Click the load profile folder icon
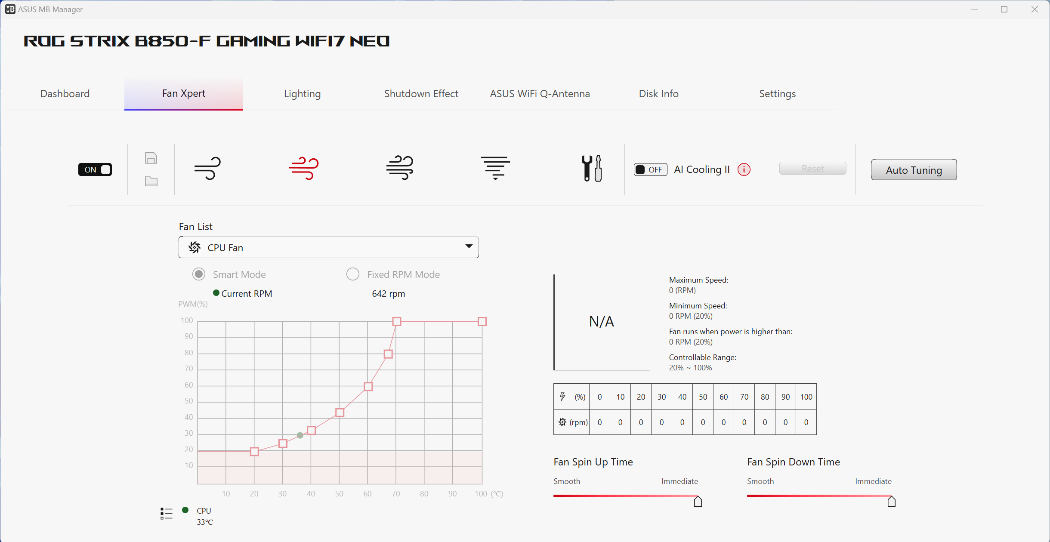The height and width of the screenshot is (542, 1050). [x=151, y=181]
